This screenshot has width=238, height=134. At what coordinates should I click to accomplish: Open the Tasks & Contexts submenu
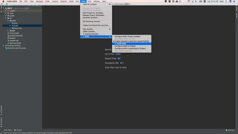[x=96, y=4]
